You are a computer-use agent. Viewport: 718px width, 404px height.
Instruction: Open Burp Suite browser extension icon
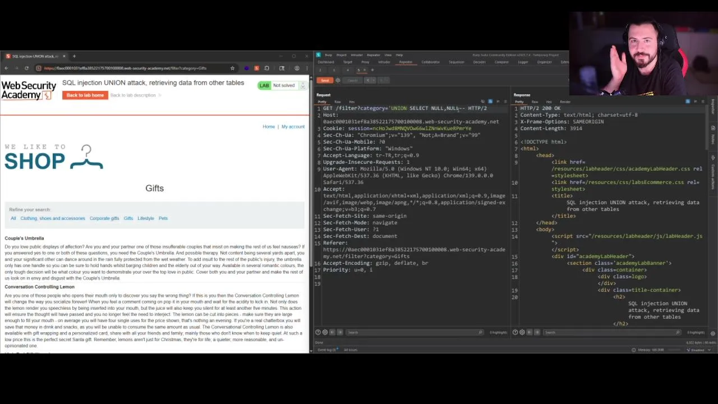(256, 68)
